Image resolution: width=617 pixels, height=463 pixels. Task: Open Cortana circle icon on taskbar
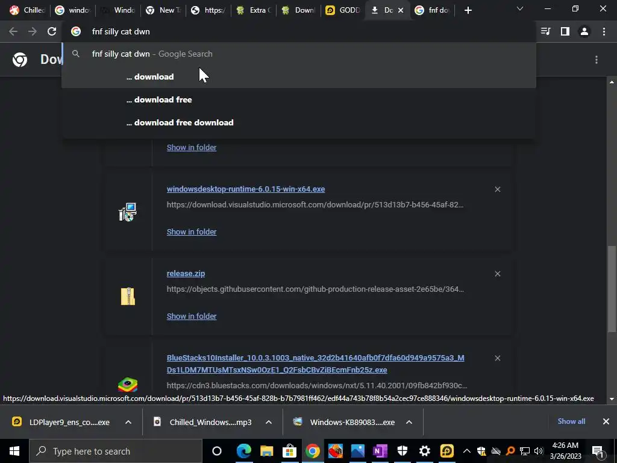coord(217,451)
